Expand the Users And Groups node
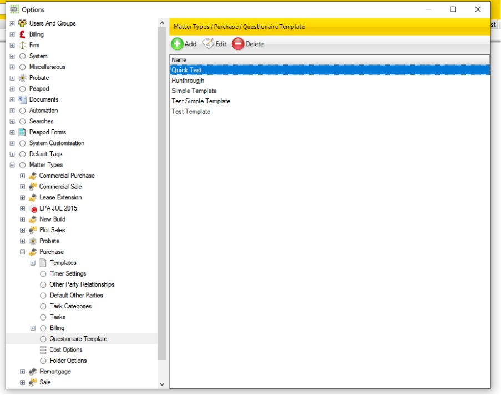 [12, 23]
